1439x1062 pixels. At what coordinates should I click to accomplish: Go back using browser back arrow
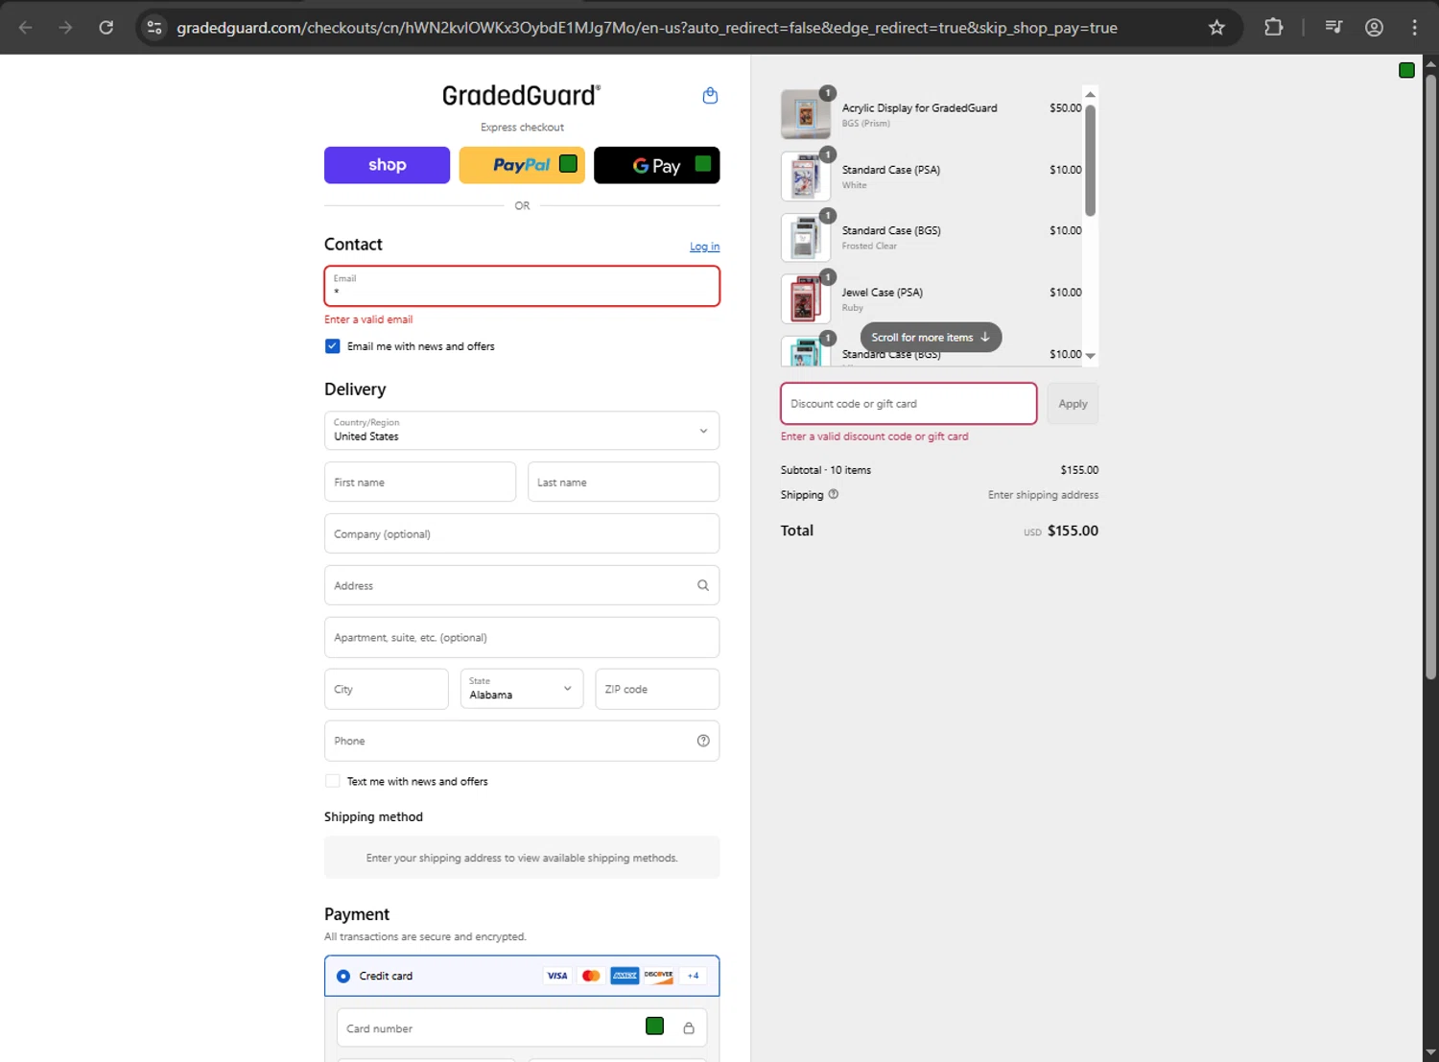point(26,28)
